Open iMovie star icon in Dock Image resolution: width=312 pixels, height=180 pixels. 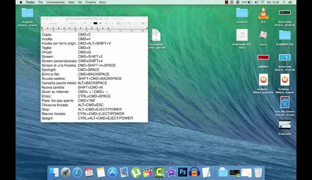pos(171,172)
